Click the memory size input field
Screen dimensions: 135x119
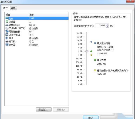tap(100, 26)
